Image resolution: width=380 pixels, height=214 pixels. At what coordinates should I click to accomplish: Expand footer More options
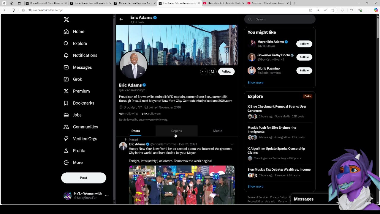coord(282,202)
